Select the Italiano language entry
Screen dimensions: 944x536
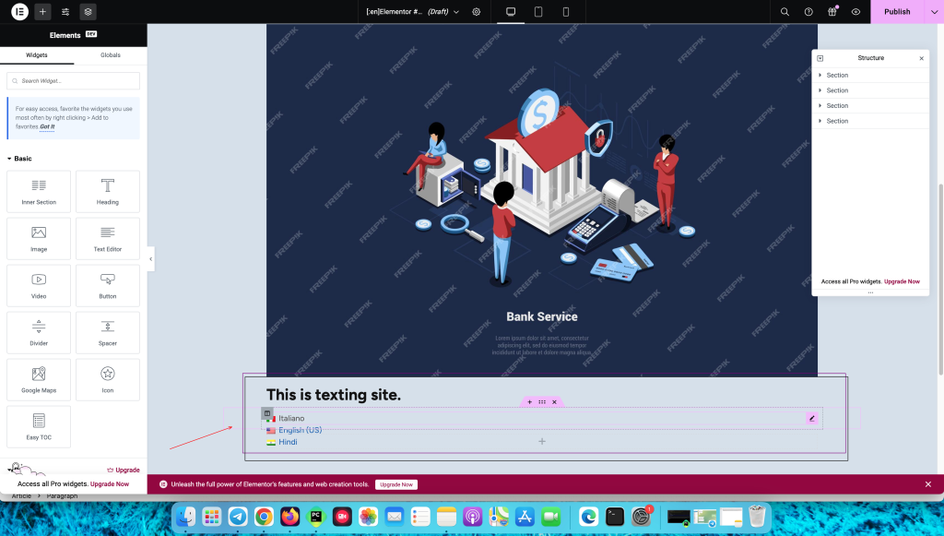(291, 418)
